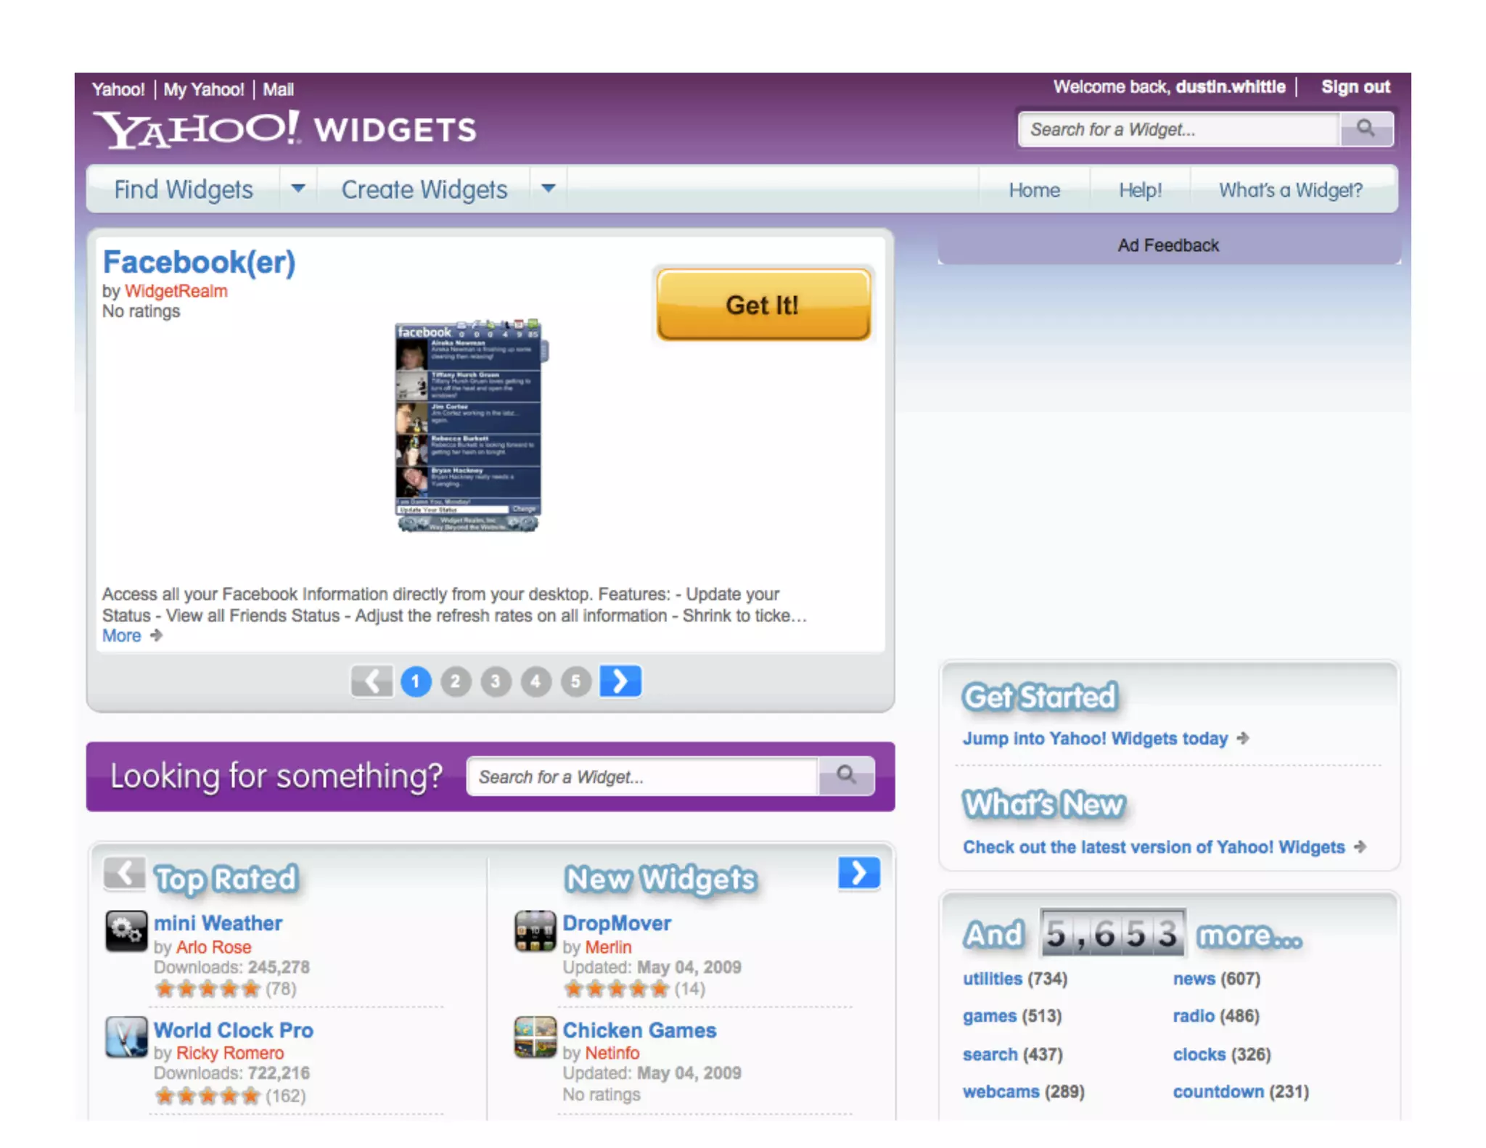The height and width of the screenshot is (1148, 1486).
Task: Browse the webcams category
Action: [1001, 1092]
